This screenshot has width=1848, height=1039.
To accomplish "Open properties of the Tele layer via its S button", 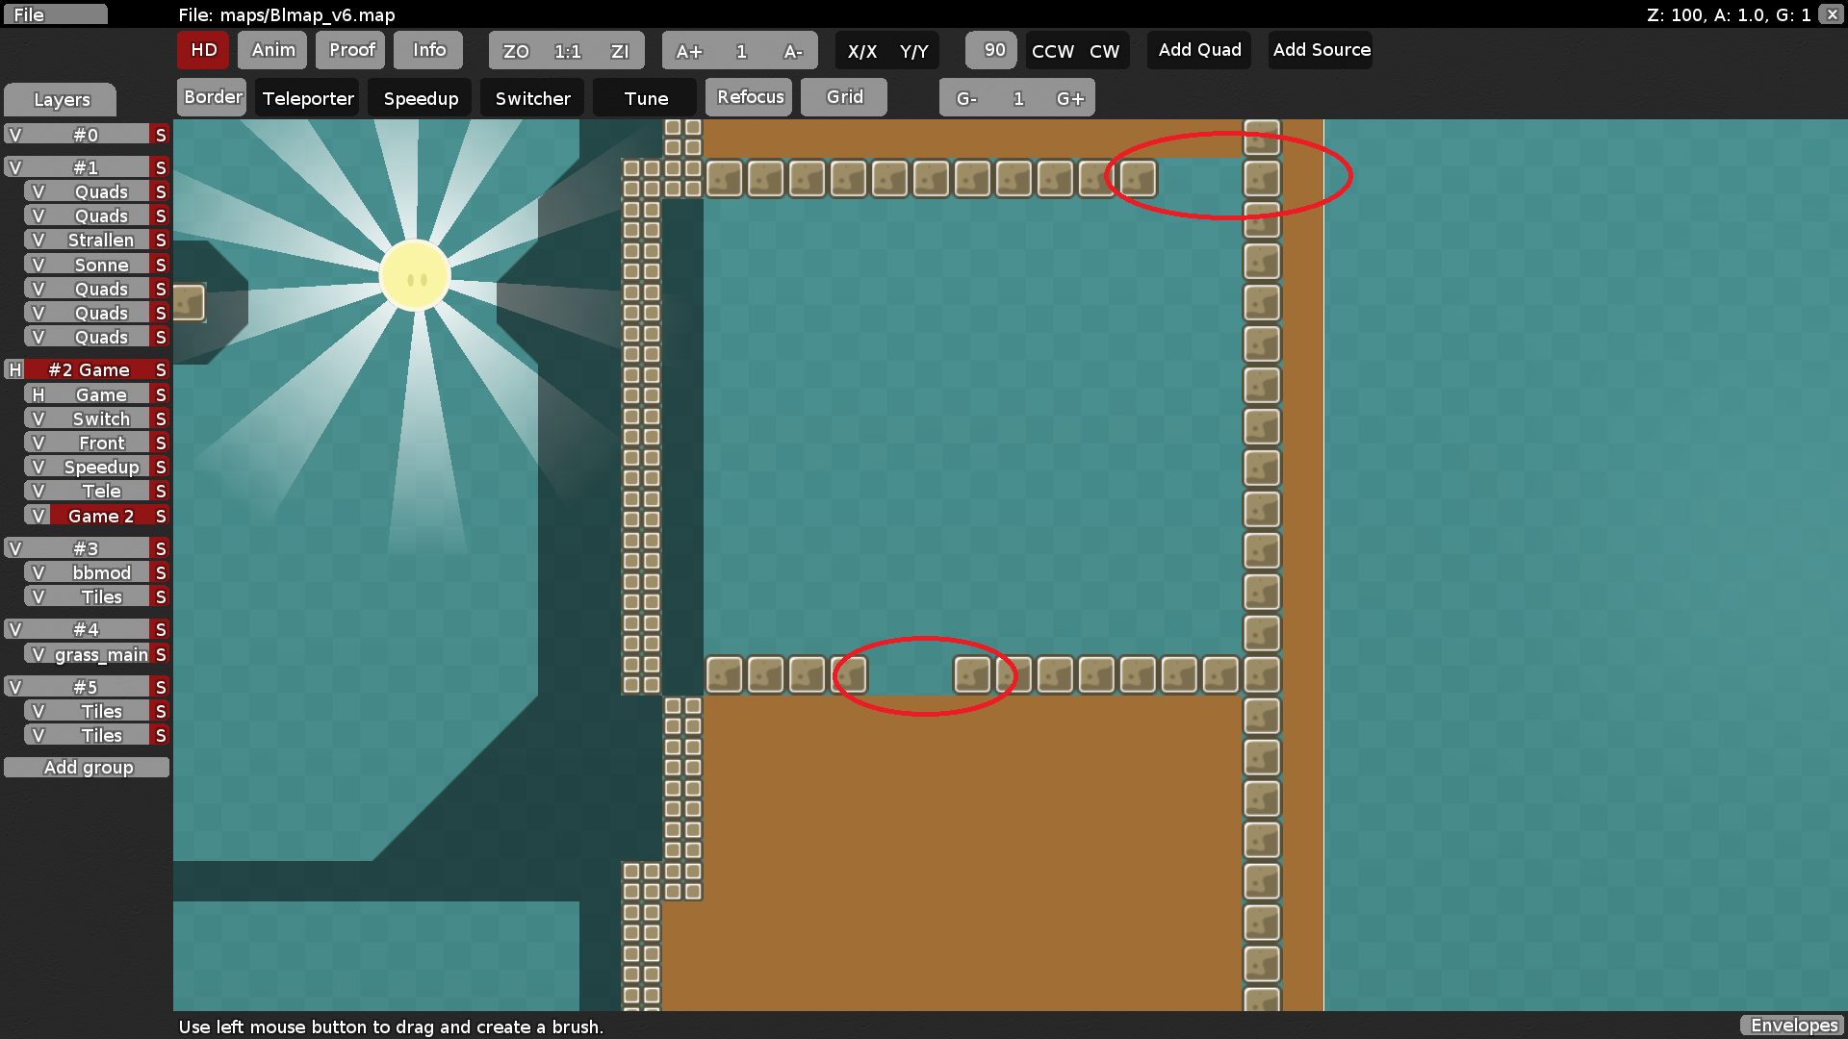I will tap(160, 491).
